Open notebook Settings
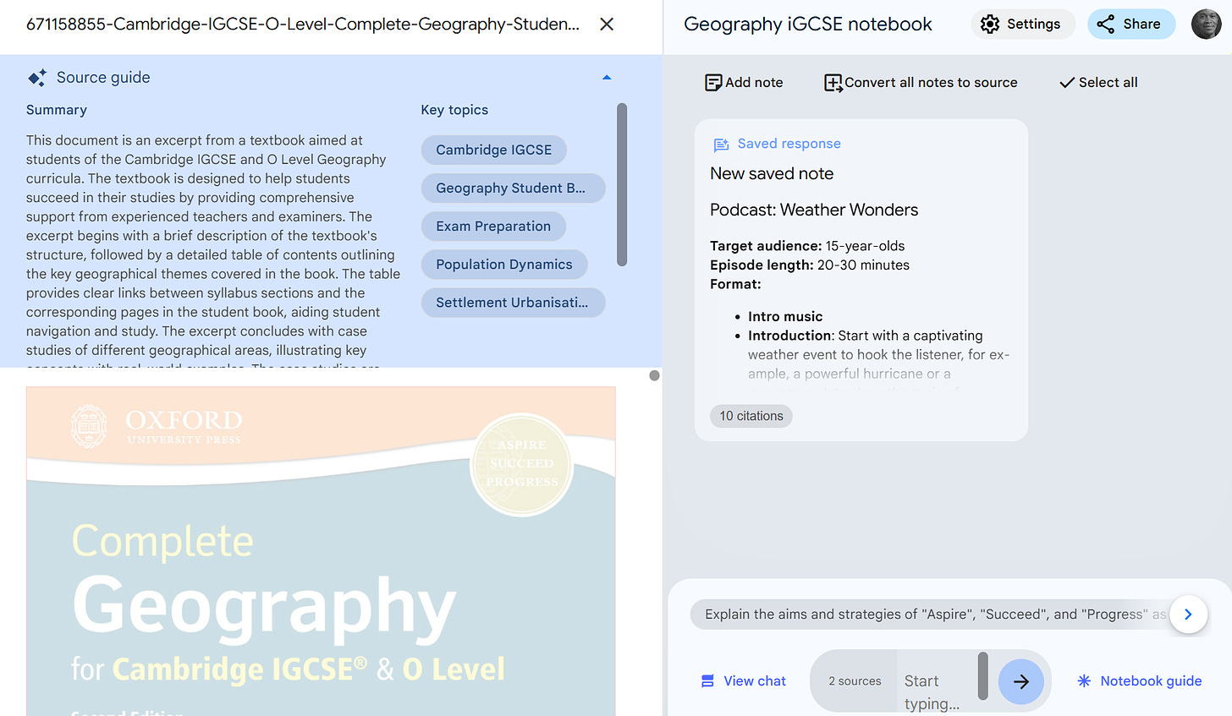The image size is (1232, 716). click(1021, 25)
